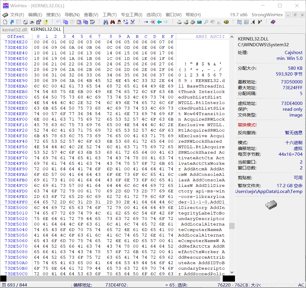Click the 76220 - 762CB block status field
306x288 pixels.
point(233,285)
